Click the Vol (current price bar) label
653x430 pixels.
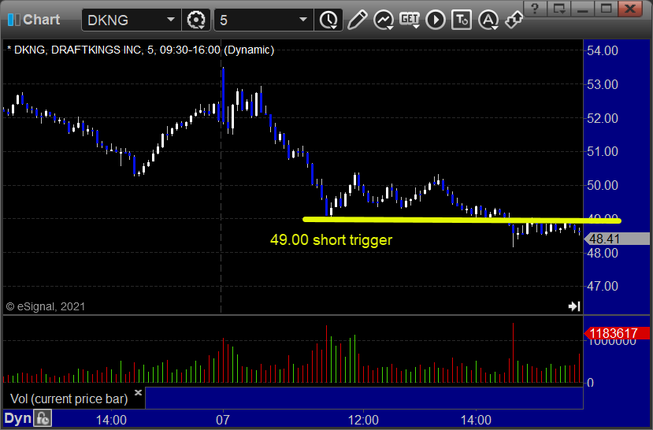click(x=69, y=398)
